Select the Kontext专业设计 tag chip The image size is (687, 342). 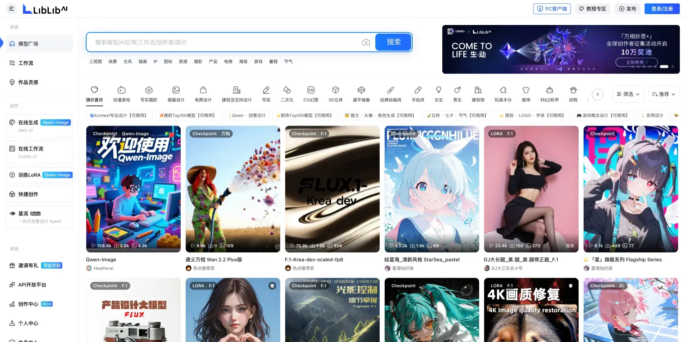click(119, 115)
